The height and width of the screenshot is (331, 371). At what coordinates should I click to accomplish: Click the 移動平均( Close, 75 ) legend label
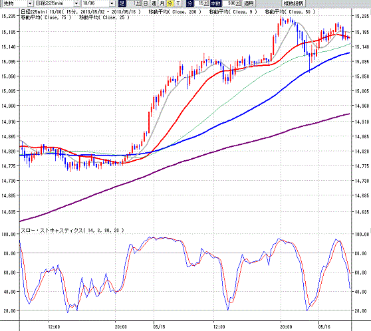46,17
